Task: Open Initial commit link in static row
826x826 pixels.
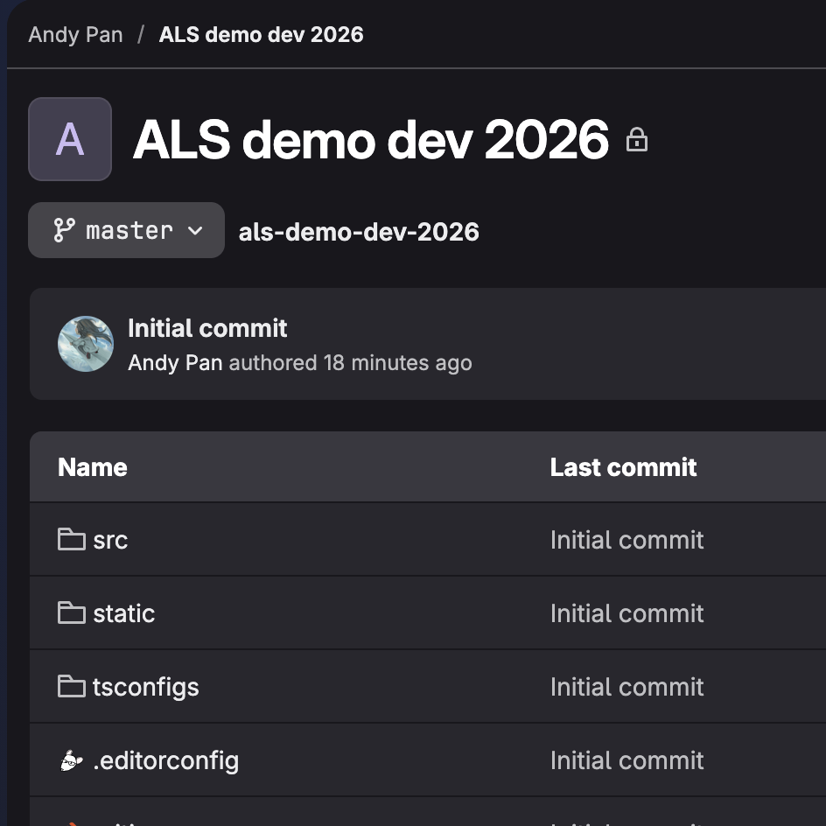Action: point(626,613)
